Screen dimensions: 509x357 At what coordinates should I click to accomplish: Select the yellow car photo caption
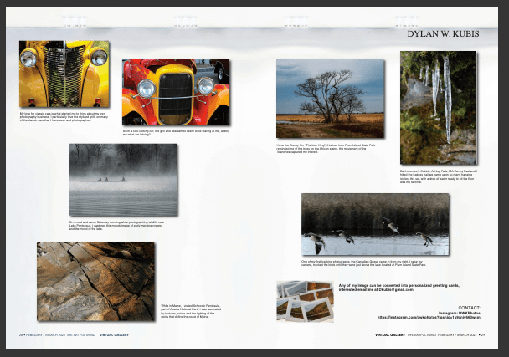coord(64,117)
